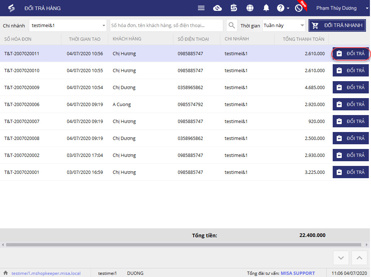This screenshot has height=277, width=371.
Task: Click the S currency icon in header
Action: click(234, 8)
